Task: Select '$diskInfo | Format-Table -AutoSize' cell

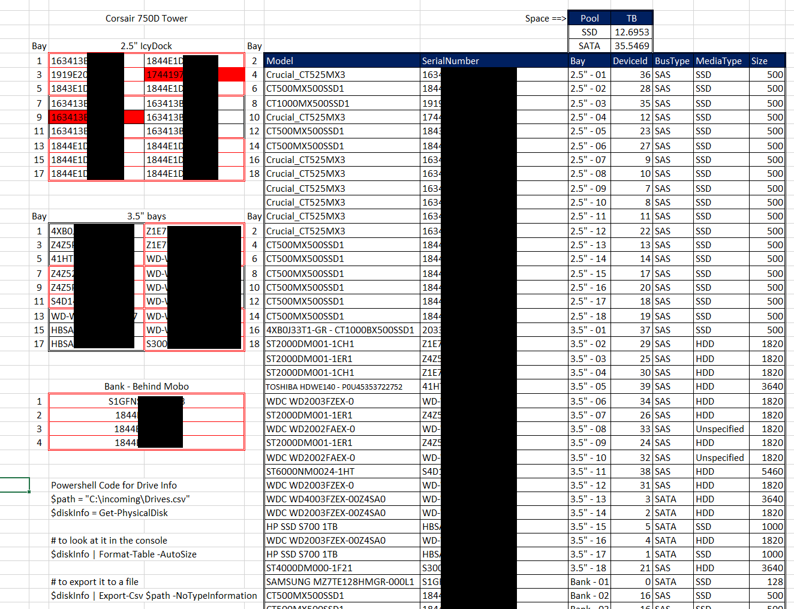Action: (124, 554)
